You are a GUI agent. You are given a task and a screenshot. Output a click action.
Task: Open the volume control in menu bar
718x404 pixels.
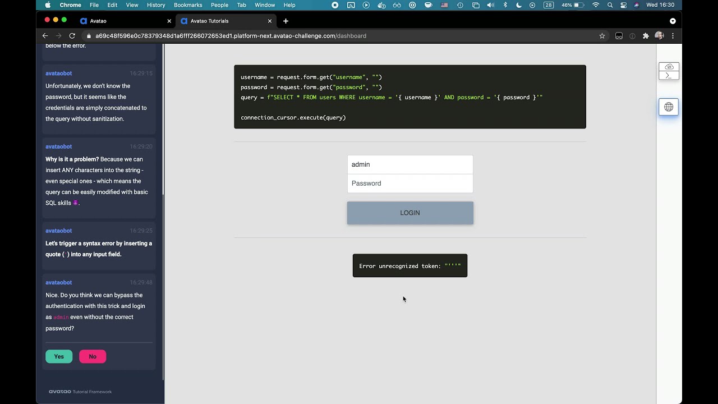[x=490, y=5]
